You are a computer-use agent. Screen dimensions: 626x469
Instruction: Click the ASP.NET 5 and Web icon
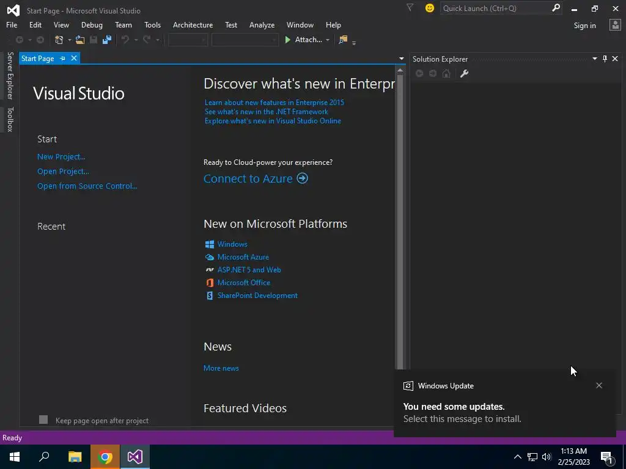point(209,269)
